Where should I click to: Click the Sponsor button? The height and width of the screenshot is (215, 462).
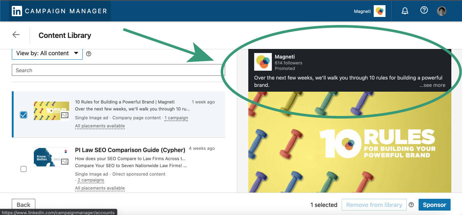pos(434,205)
